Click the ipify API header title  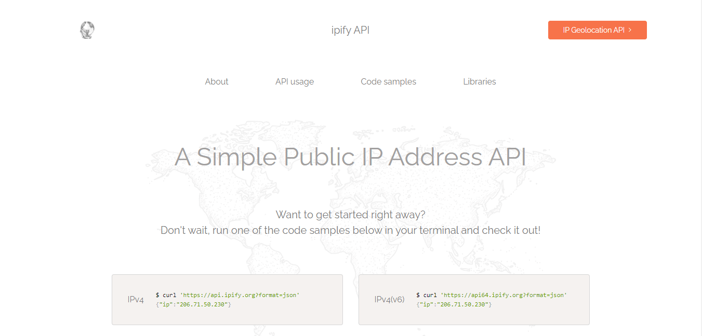(x=351, y=30)
